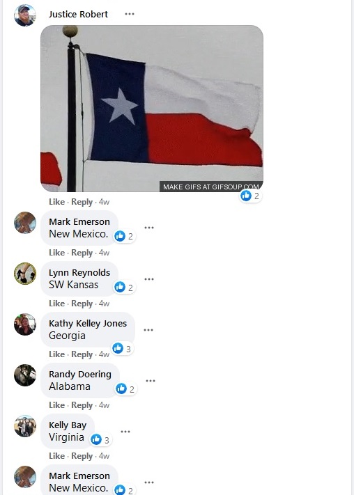
Task: Open options menu for Justice Robert's comment
Action: coord(130,14)
